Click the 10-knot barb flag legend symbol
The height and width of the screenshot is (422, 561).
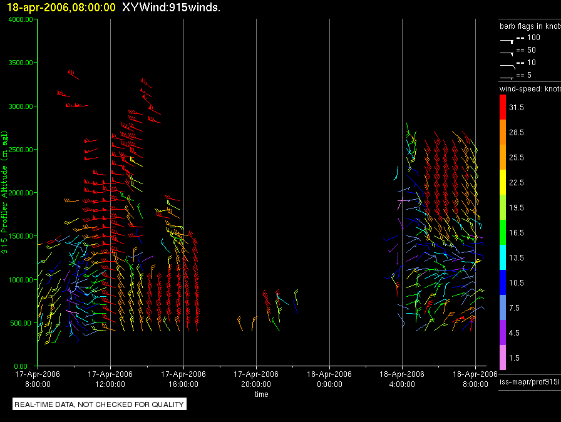tap(507, 66)
